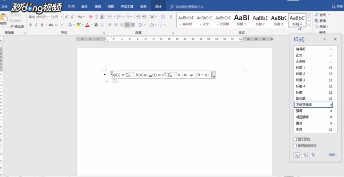Justify the text
Screen dimensions: 344x177
127,25
